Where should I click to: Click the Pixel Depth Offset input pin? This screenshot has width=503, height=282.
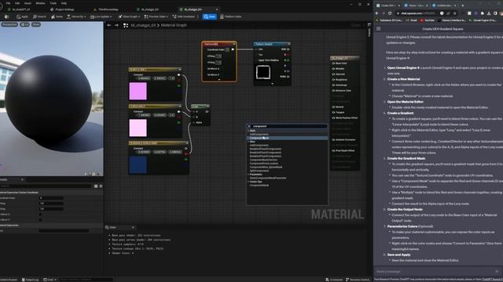[333, 150]
